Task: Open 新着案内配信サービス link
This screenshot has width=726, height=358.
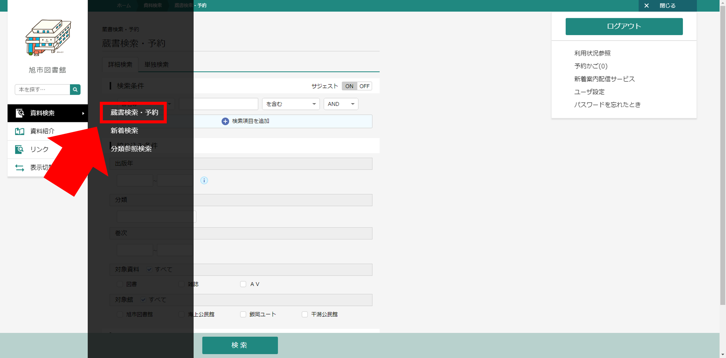Action: tap(605, 79)
